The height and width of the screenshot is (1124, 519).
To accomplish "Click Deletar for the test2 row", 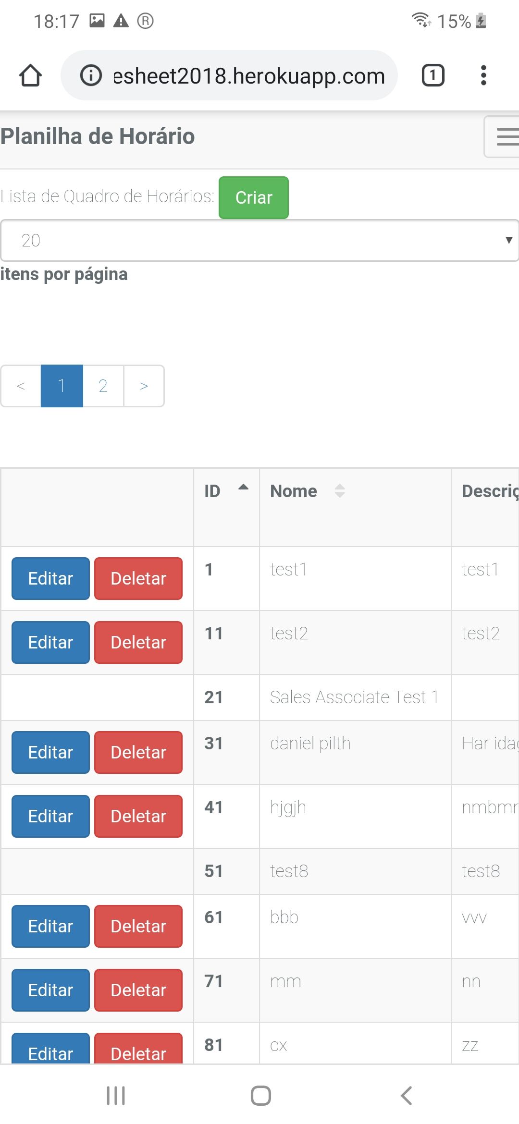I will pos(138,642).
